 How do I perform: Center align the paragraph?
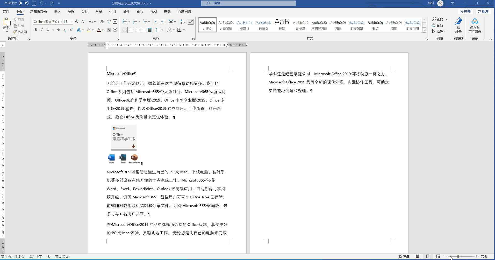tap(131, 30)
